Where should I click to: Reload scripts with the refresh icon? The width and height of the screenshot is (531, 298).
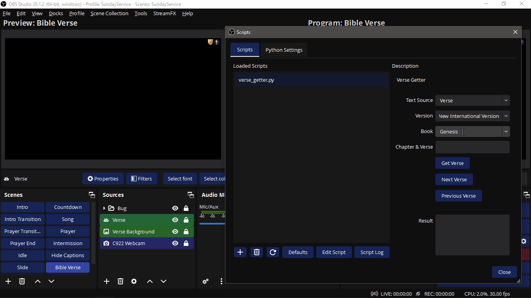(x=273, y=252)
